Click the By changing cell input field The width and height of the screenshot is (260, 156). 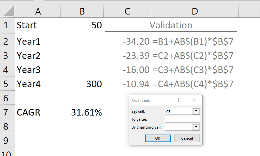[x=179, y=127]
